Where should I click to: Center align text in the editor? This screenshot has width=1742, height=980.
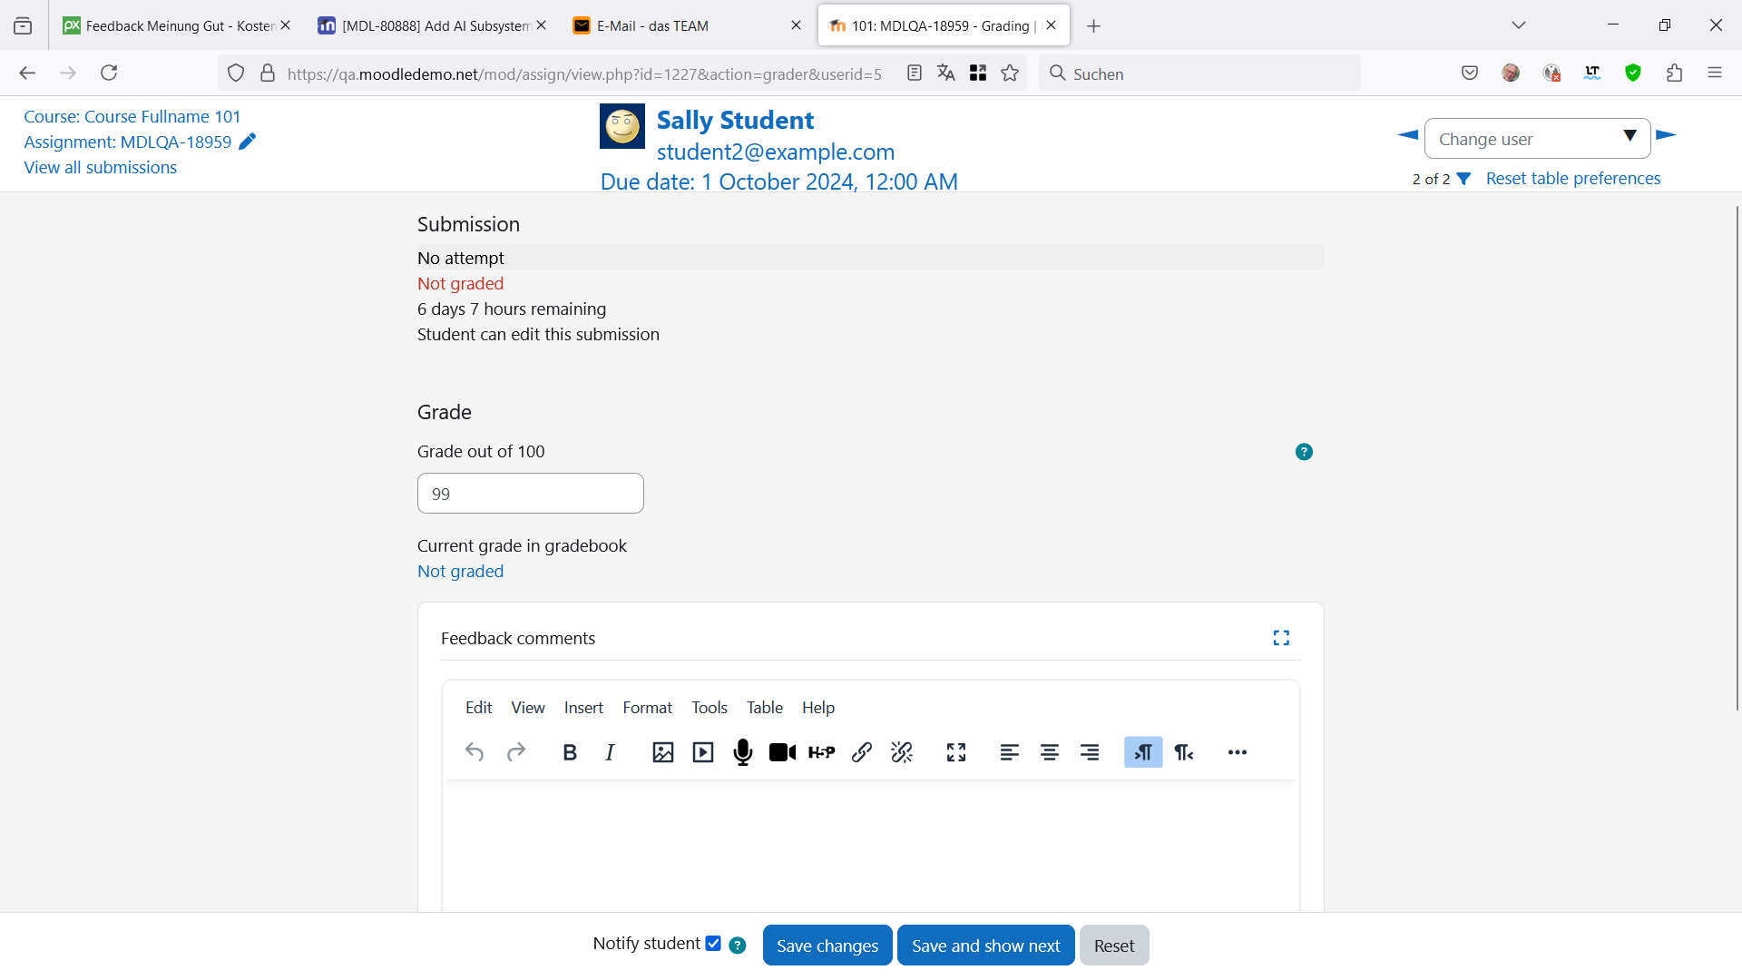pos(1050,752)
